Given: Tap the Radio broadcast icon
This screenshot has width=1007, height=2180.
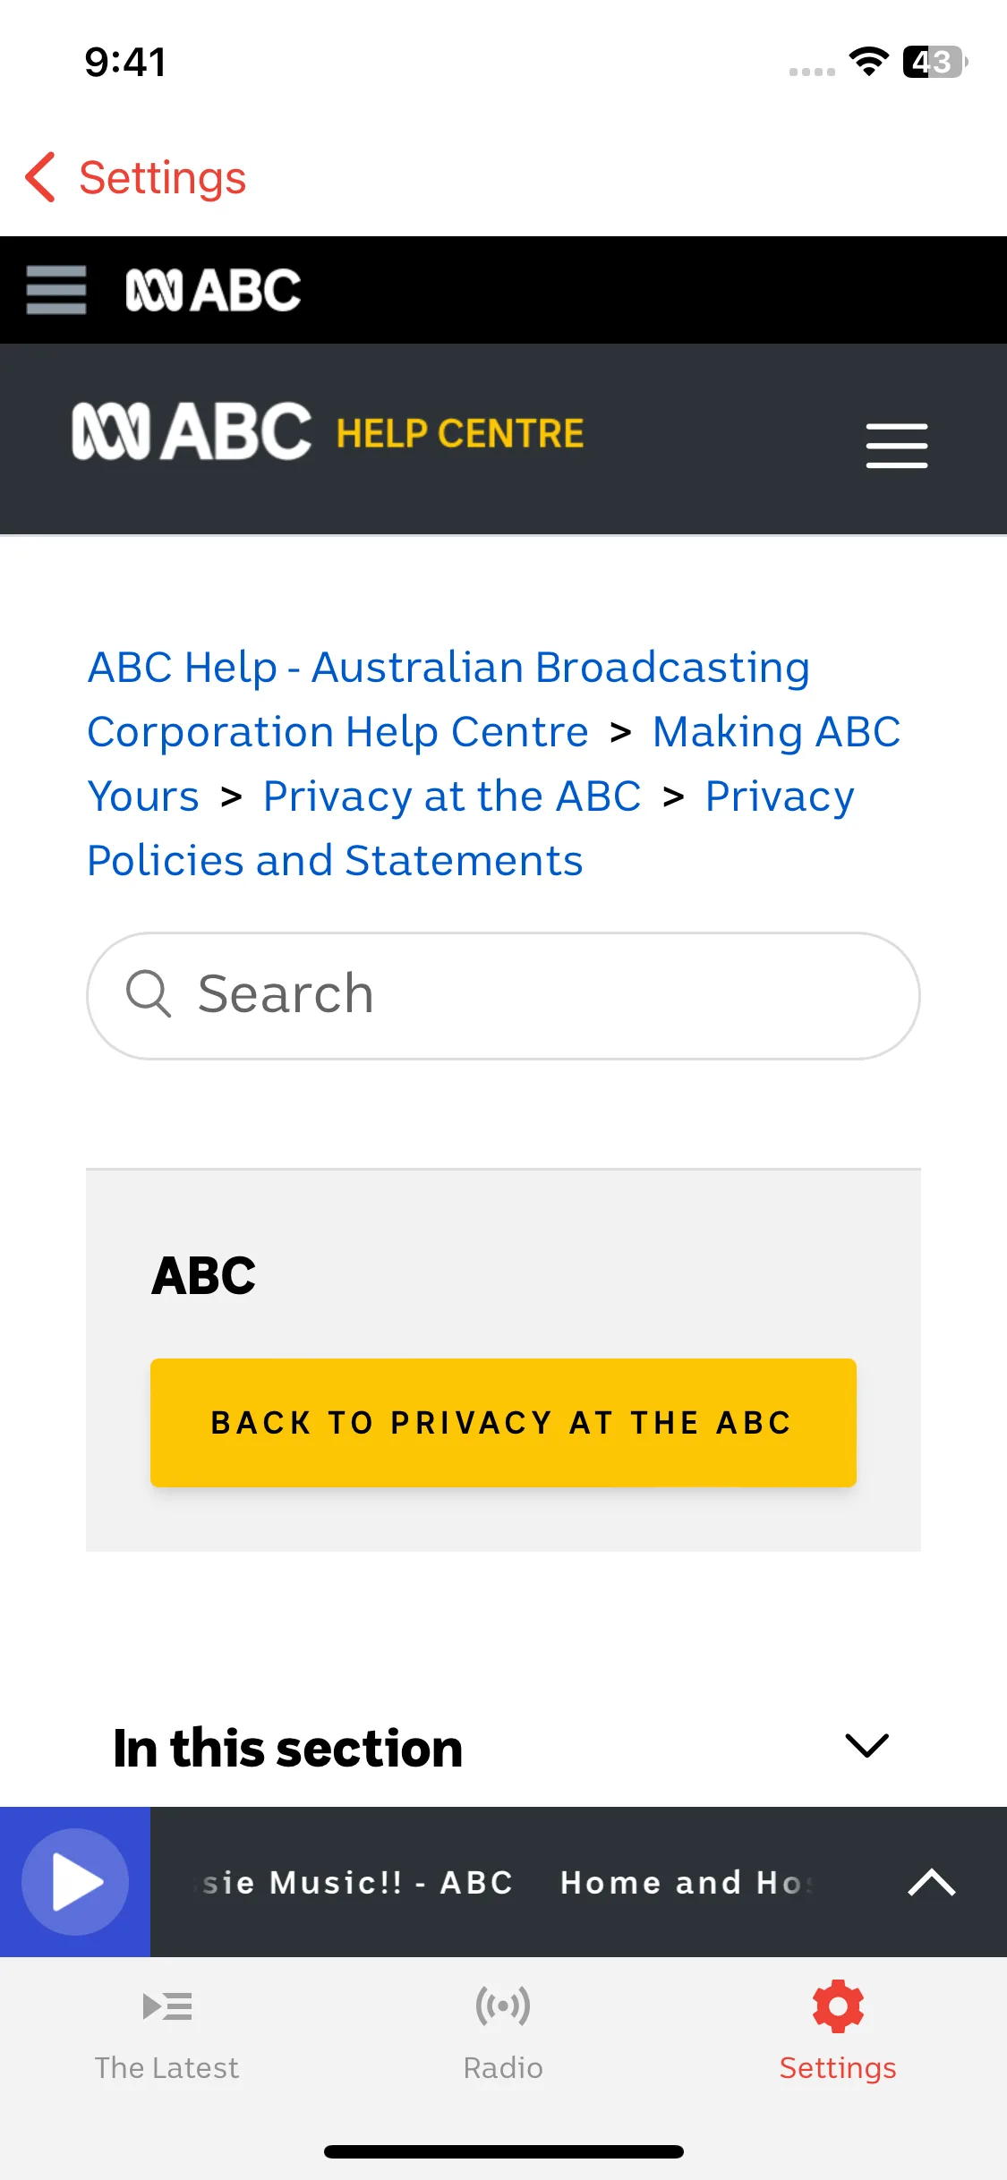Looking at the screenshot, I should coord(503,2005).
